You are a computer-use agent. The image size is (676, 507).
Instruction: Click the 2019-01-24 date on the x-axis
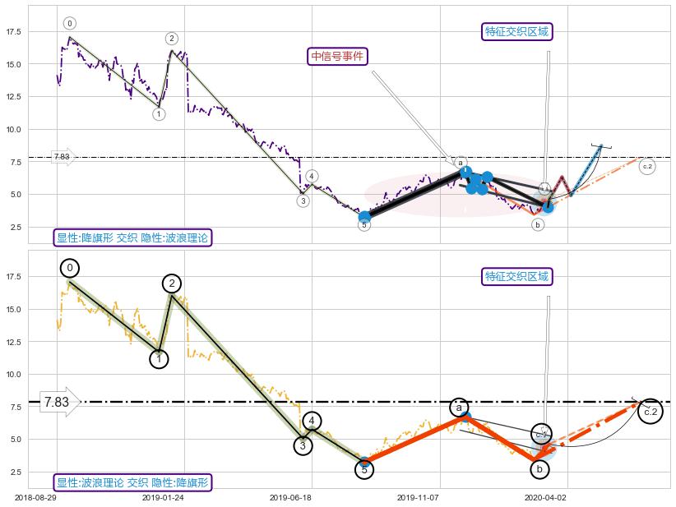pyautogui.click(x=165, y=498)
